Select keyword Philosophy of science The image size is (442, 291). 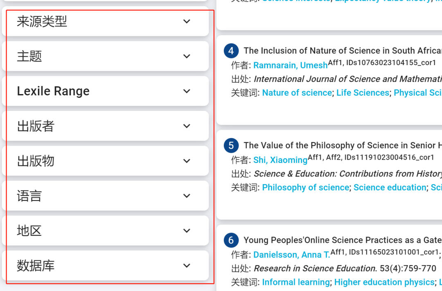click(305, 187)
